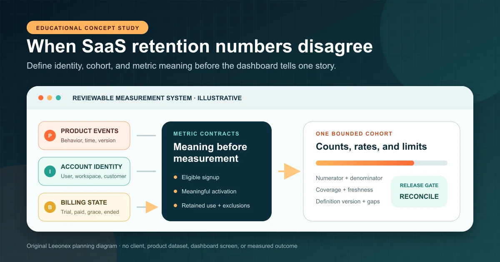Click the 'Metric Contracts' label

point(206,134)
